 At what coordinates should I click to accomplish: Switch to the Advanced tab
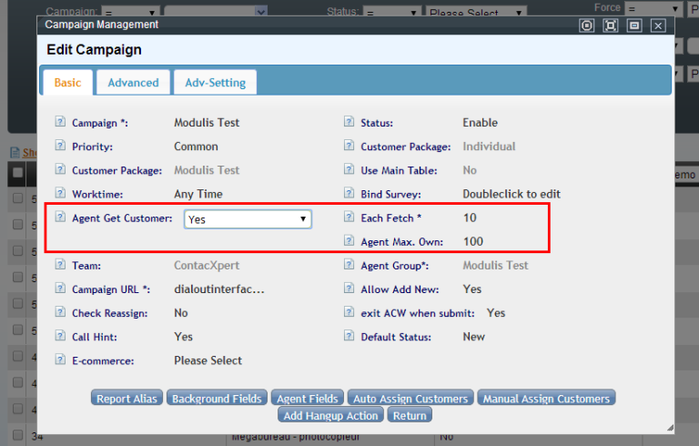click(133, 83)
